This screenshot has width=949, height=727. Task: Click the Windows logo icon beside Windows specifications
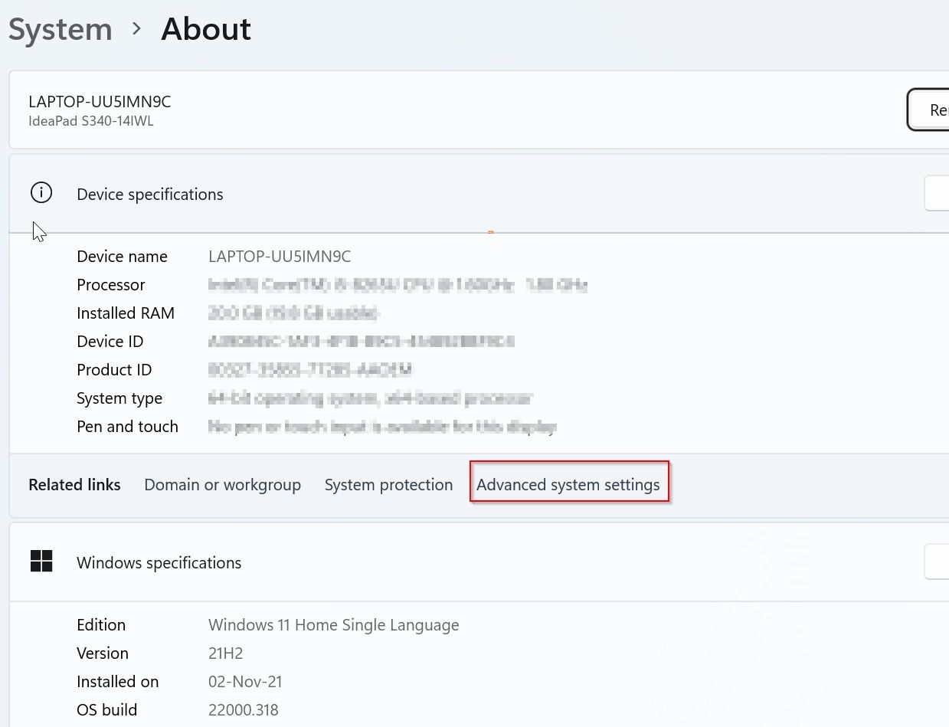point(41,562)
